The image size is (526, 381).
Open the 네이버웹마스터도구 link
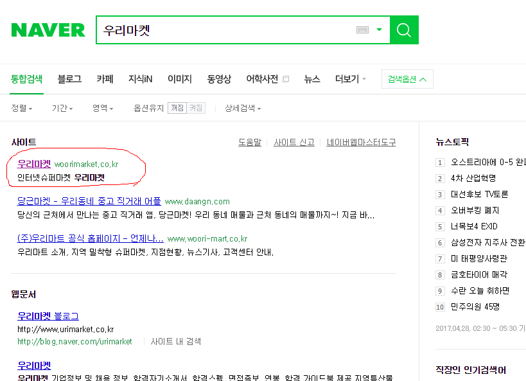362,143
